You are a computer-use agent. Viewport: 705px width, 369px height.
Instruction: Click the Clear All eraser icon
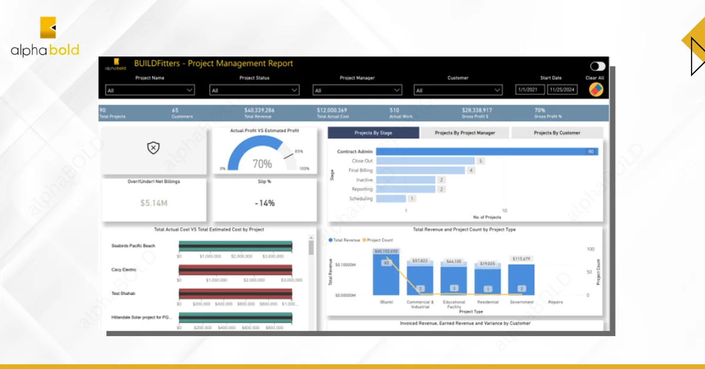tap(596, 89)
